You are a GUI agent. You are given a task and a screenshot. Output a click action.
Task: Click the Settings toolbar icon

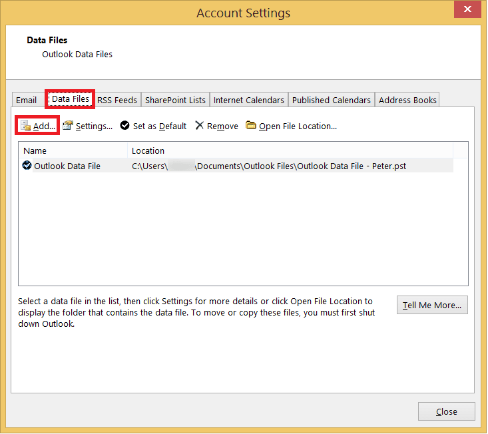point(67,126)
